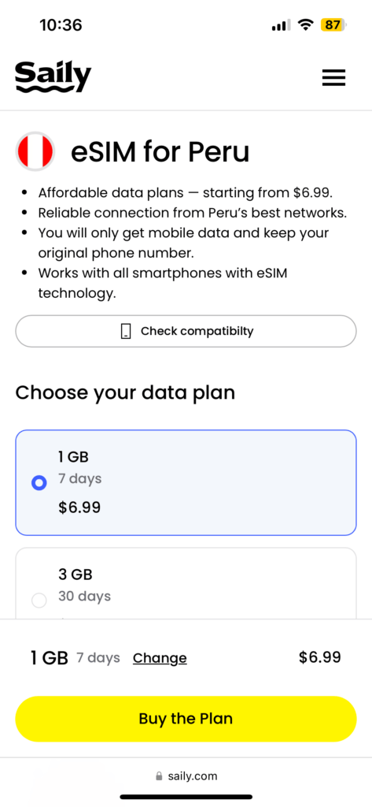Tap the battery level indicator

[333, 24]
